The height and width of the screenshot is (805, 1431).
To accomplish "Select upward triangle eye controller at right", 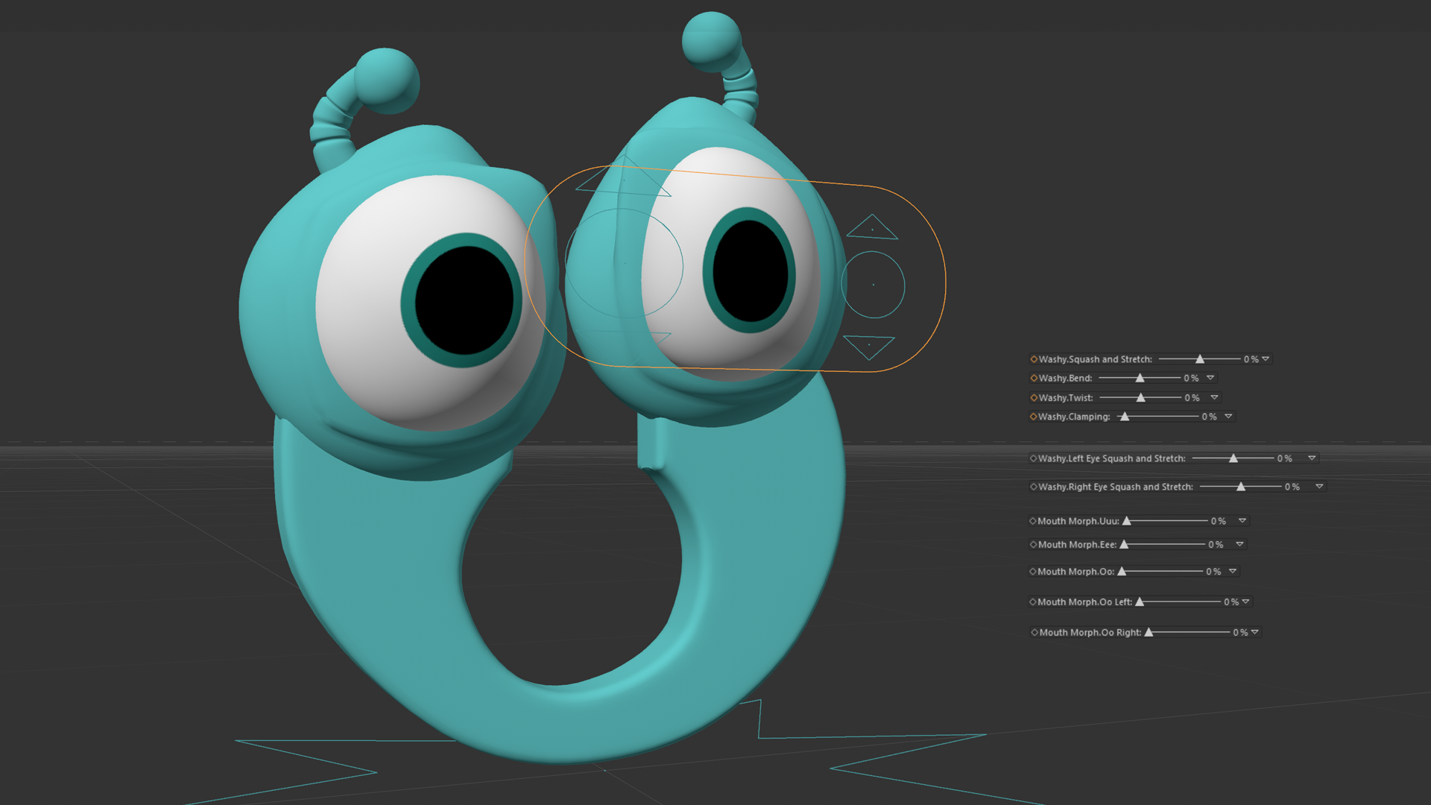I will (x=872, y=228).
